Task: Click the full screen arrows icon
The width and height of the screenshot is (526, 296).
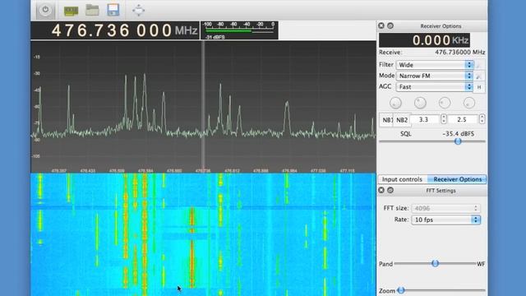Action: click(138, 10)
